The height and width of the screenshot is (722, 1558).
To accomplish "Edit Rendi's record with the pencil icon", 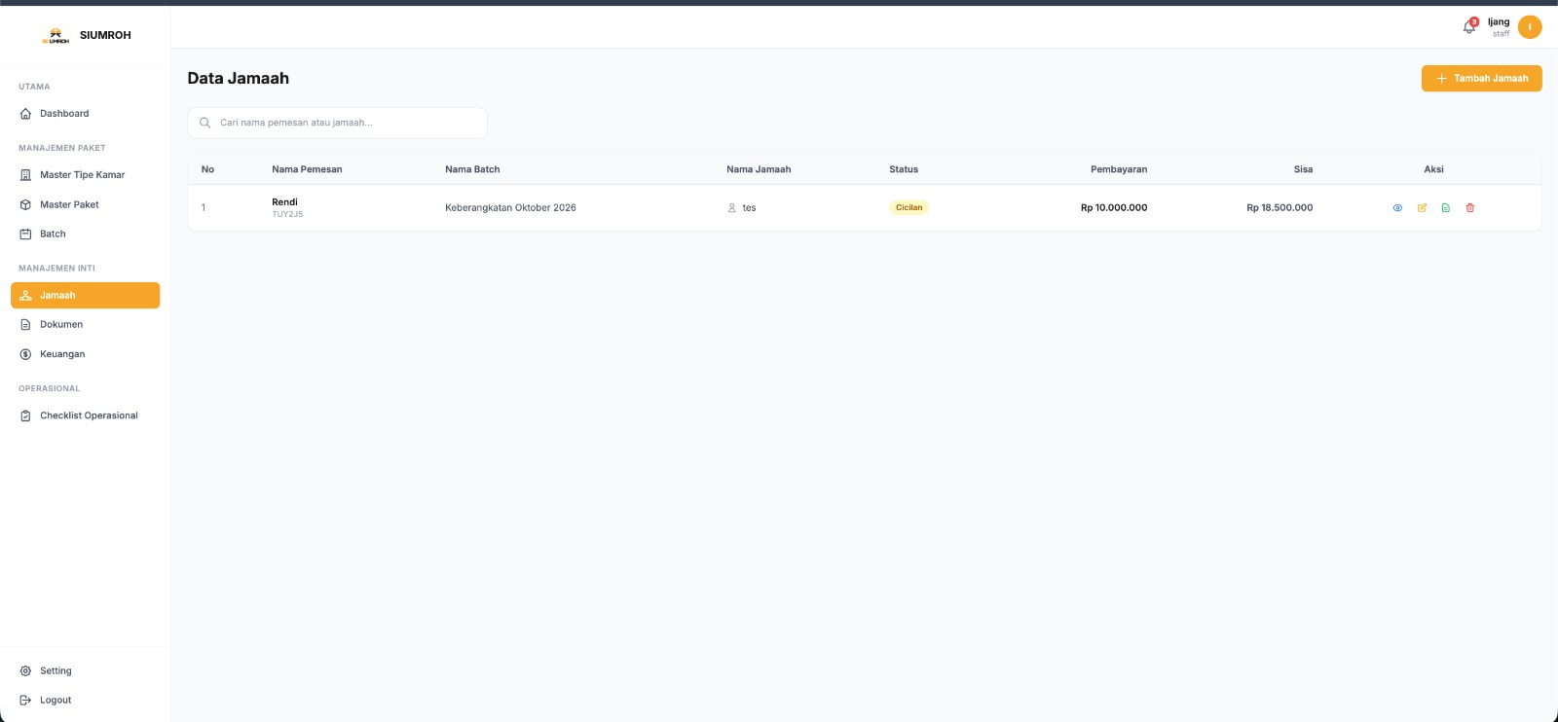I will pyautogui.click(x=1422, y=207).
